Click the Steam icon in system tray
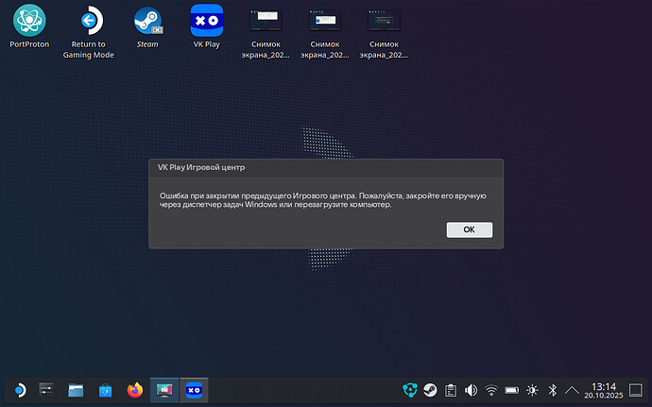This screenshot has height=407, width=652. tap(429, 389)
